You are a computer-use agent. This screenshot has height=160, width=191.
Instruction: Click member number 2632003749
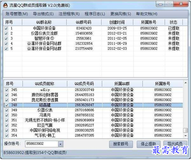pyautogui.click(x=84, y=90)
